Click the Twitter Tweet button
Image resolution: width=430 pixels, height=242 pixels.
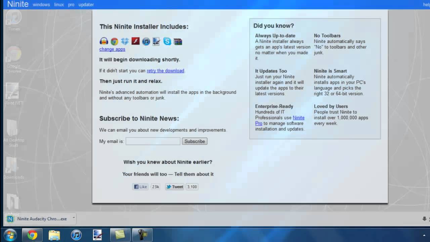pyautogui.click(x=174, y=187)
